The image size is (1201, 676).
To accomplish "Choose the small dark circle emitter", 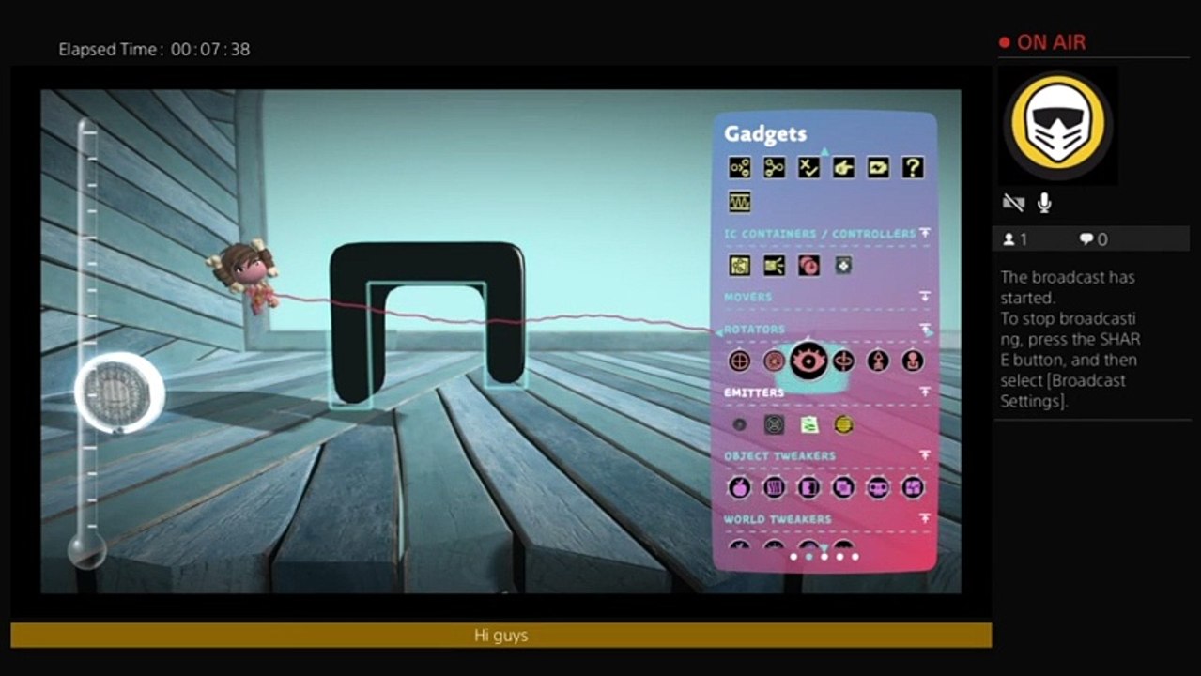I will point(740,424).
